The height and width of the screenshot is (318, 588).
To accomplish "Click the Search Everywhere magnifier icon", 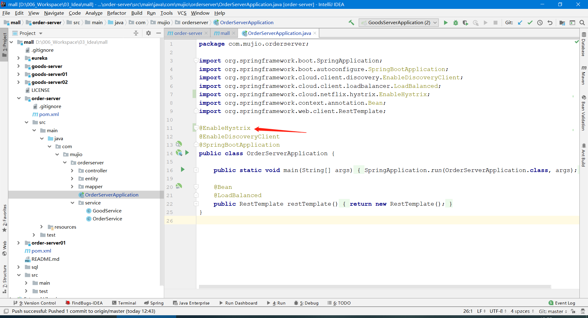I will tap(582, 23).
